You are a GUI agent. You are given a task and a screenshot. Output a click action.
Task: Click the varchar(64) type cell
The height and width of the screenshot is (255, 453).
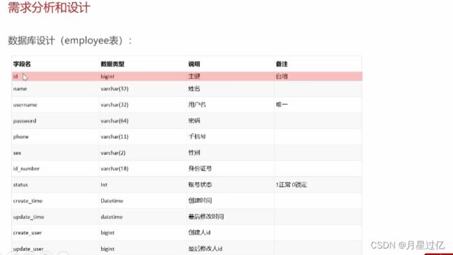click(114, 121)
